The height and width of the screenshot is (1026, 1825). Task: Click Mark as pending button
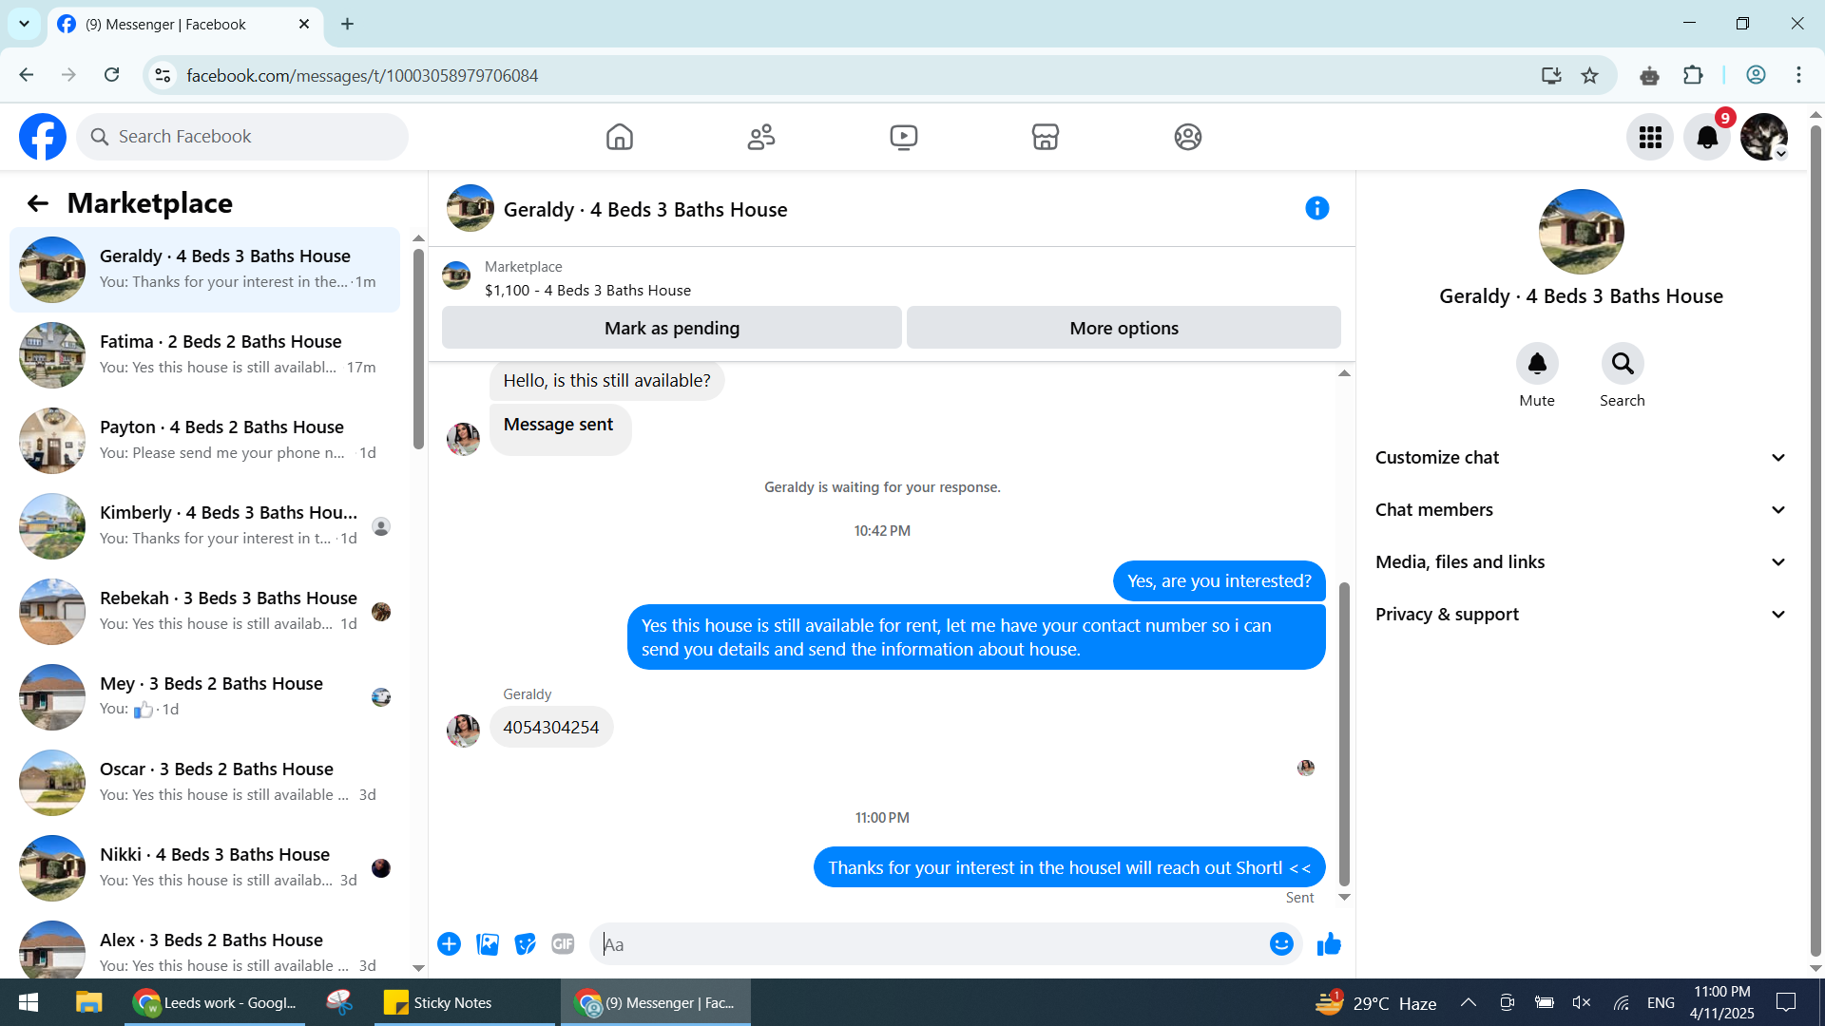tap(672, 328)
